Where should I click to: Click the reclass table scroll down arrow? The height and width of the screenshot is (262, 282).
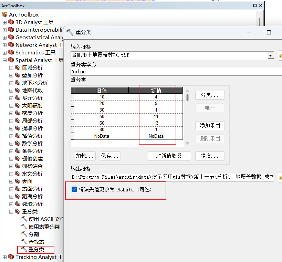coord(187,143)
